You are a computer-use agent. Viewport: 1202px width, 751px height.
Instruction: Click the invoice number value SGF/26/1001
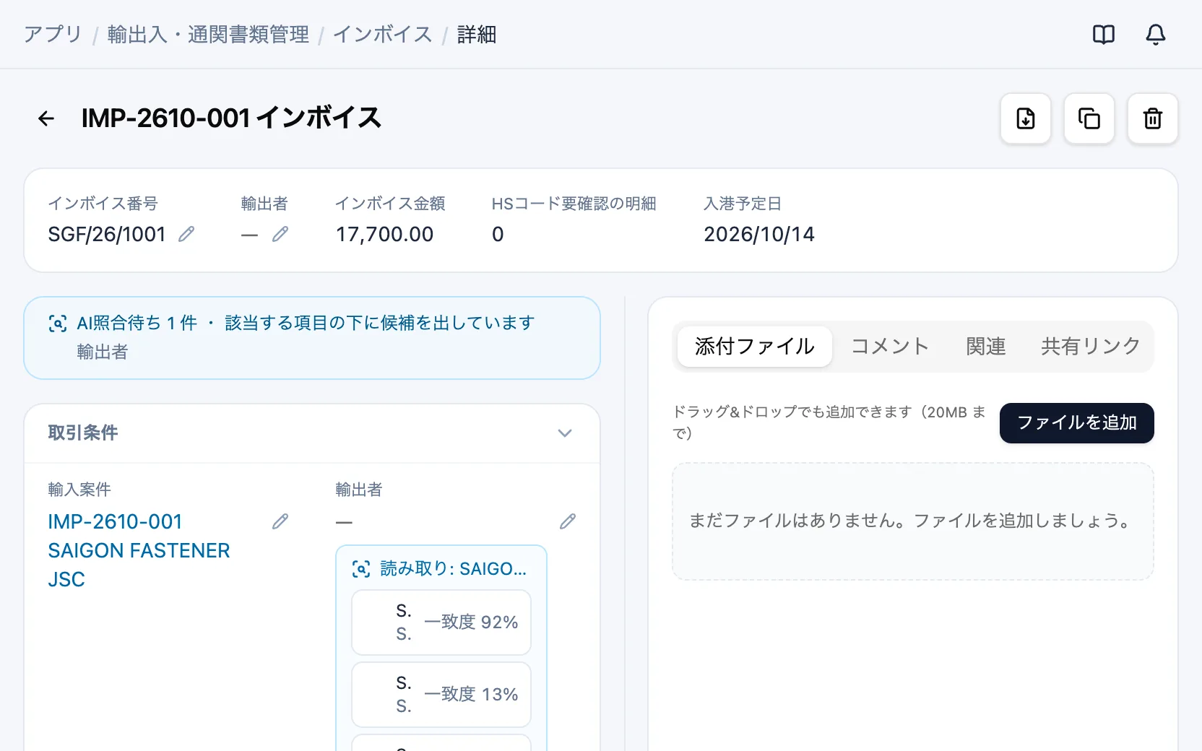point(107,234)
